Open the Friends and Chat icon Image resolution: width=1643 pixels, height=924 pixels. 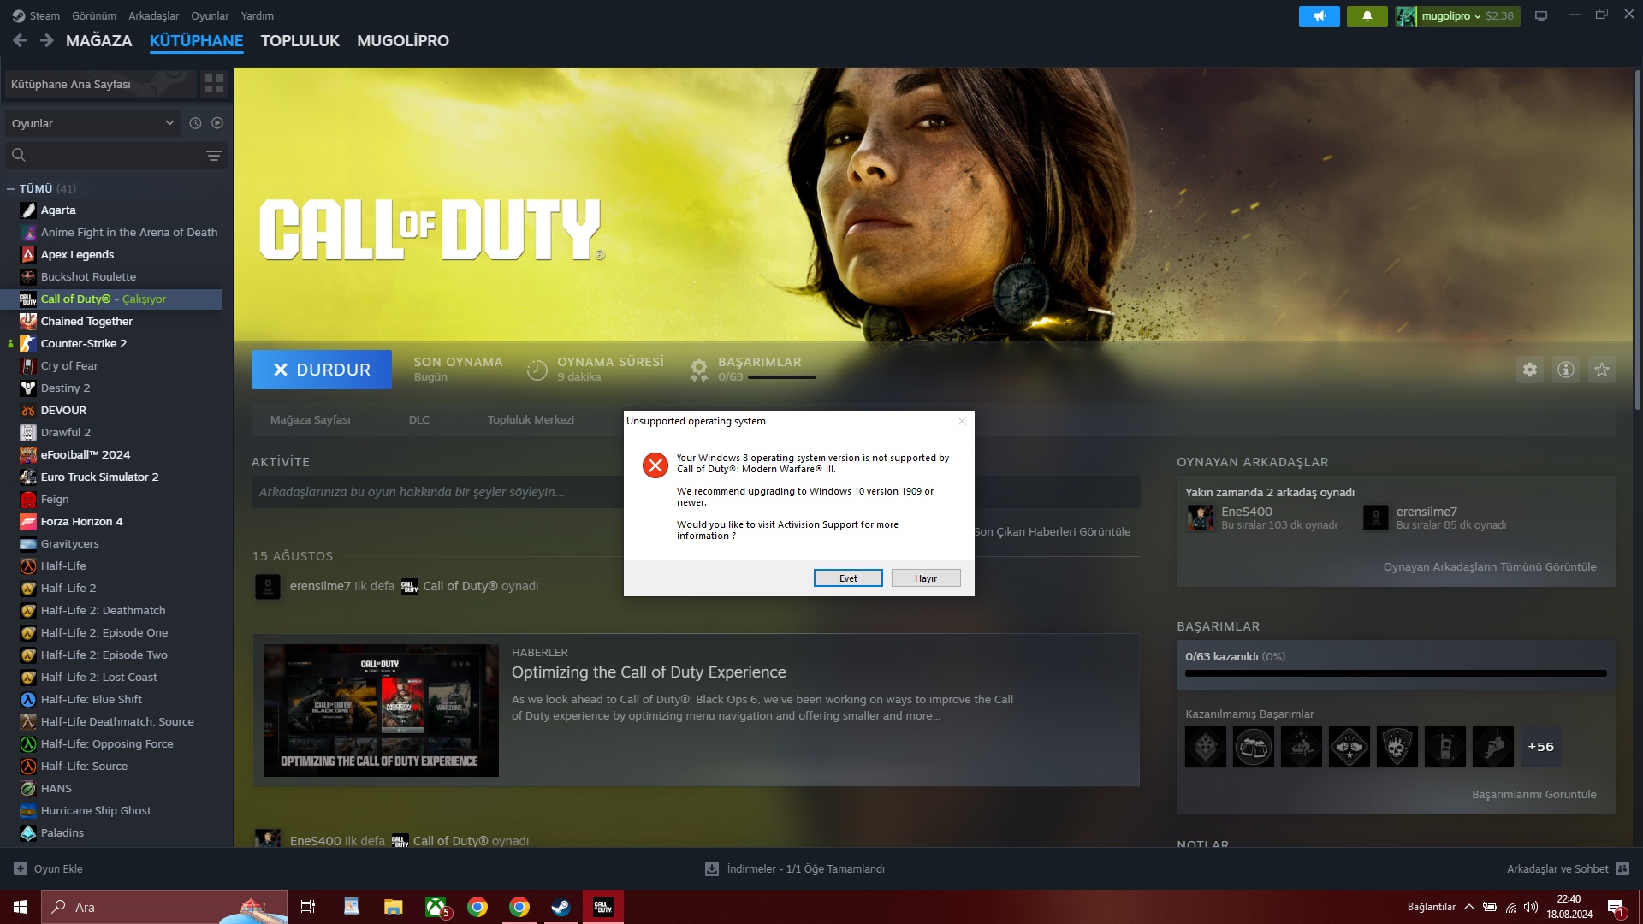click(x=1622, y=868)
